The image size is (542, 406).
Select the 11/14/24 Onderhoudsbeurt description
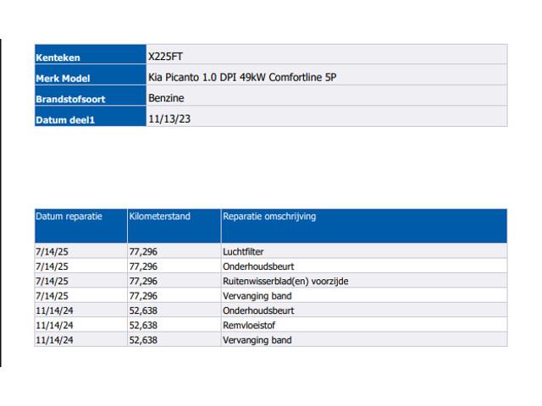(x=258, y=310)
